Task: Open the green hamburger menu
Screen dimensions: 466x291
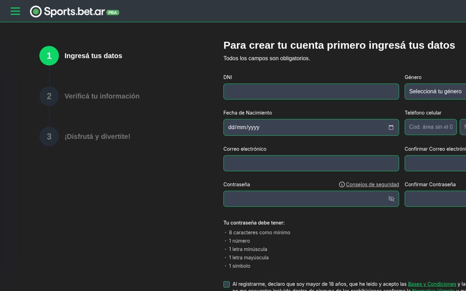Action: point(15,11)
